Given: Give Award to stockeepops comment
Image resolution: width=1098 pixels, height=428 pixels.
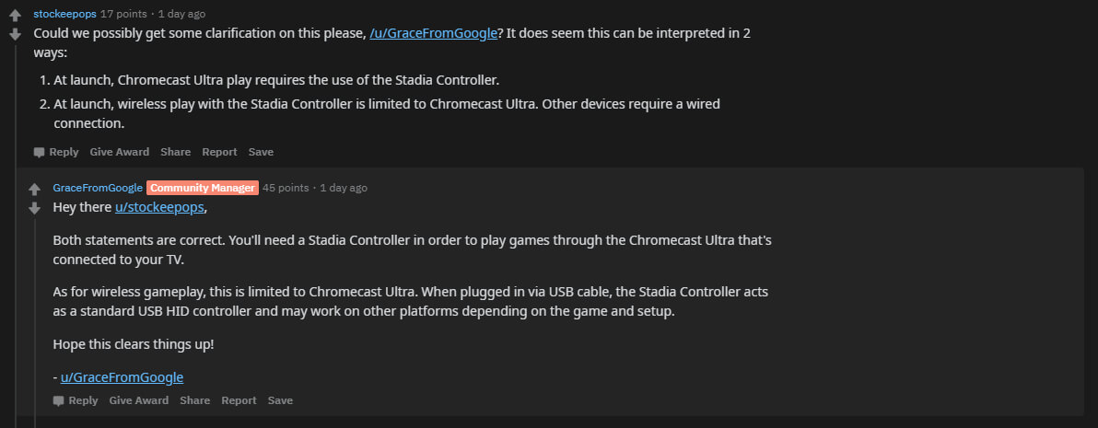Looking at the screenshot, I should pyautogui.click(x=119, y=152).
